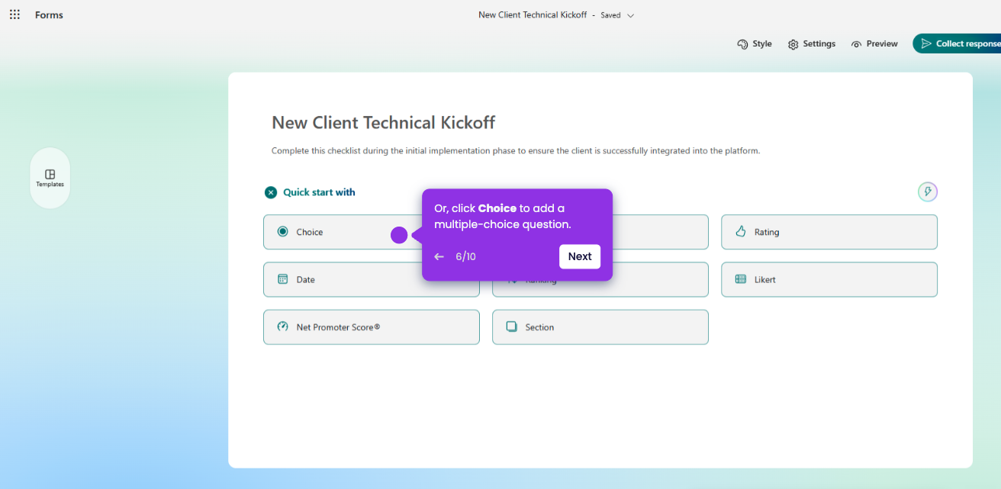Preview the form
The width and height of the screenshot is (1001, 489).
874,44
